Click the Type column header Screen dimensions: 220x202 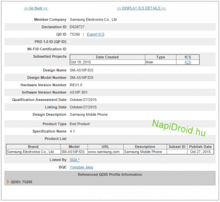pyautogui.click(x=160, y=57)
